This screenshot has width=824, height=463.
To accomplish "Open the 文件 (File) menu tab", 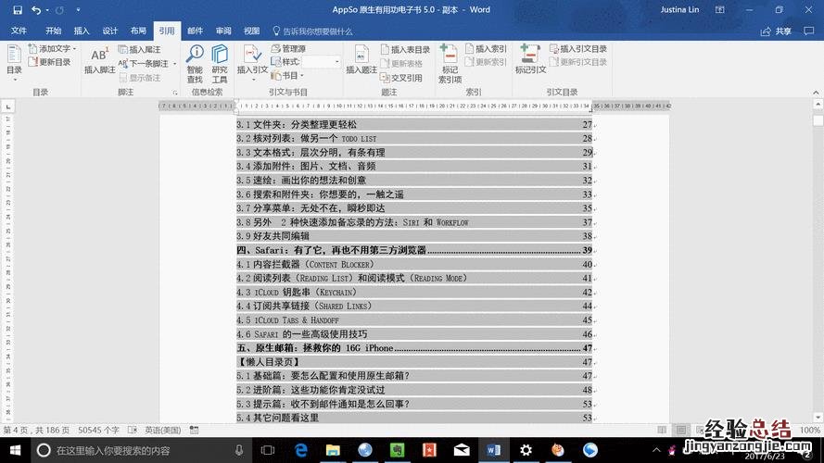I will (x=19, y=31).
